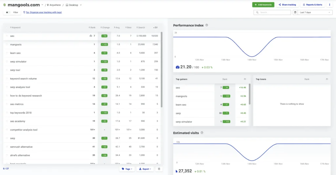Click the Performance Index help icon
The height and width of the screenshot is (175, 336).
coord(207,25)
